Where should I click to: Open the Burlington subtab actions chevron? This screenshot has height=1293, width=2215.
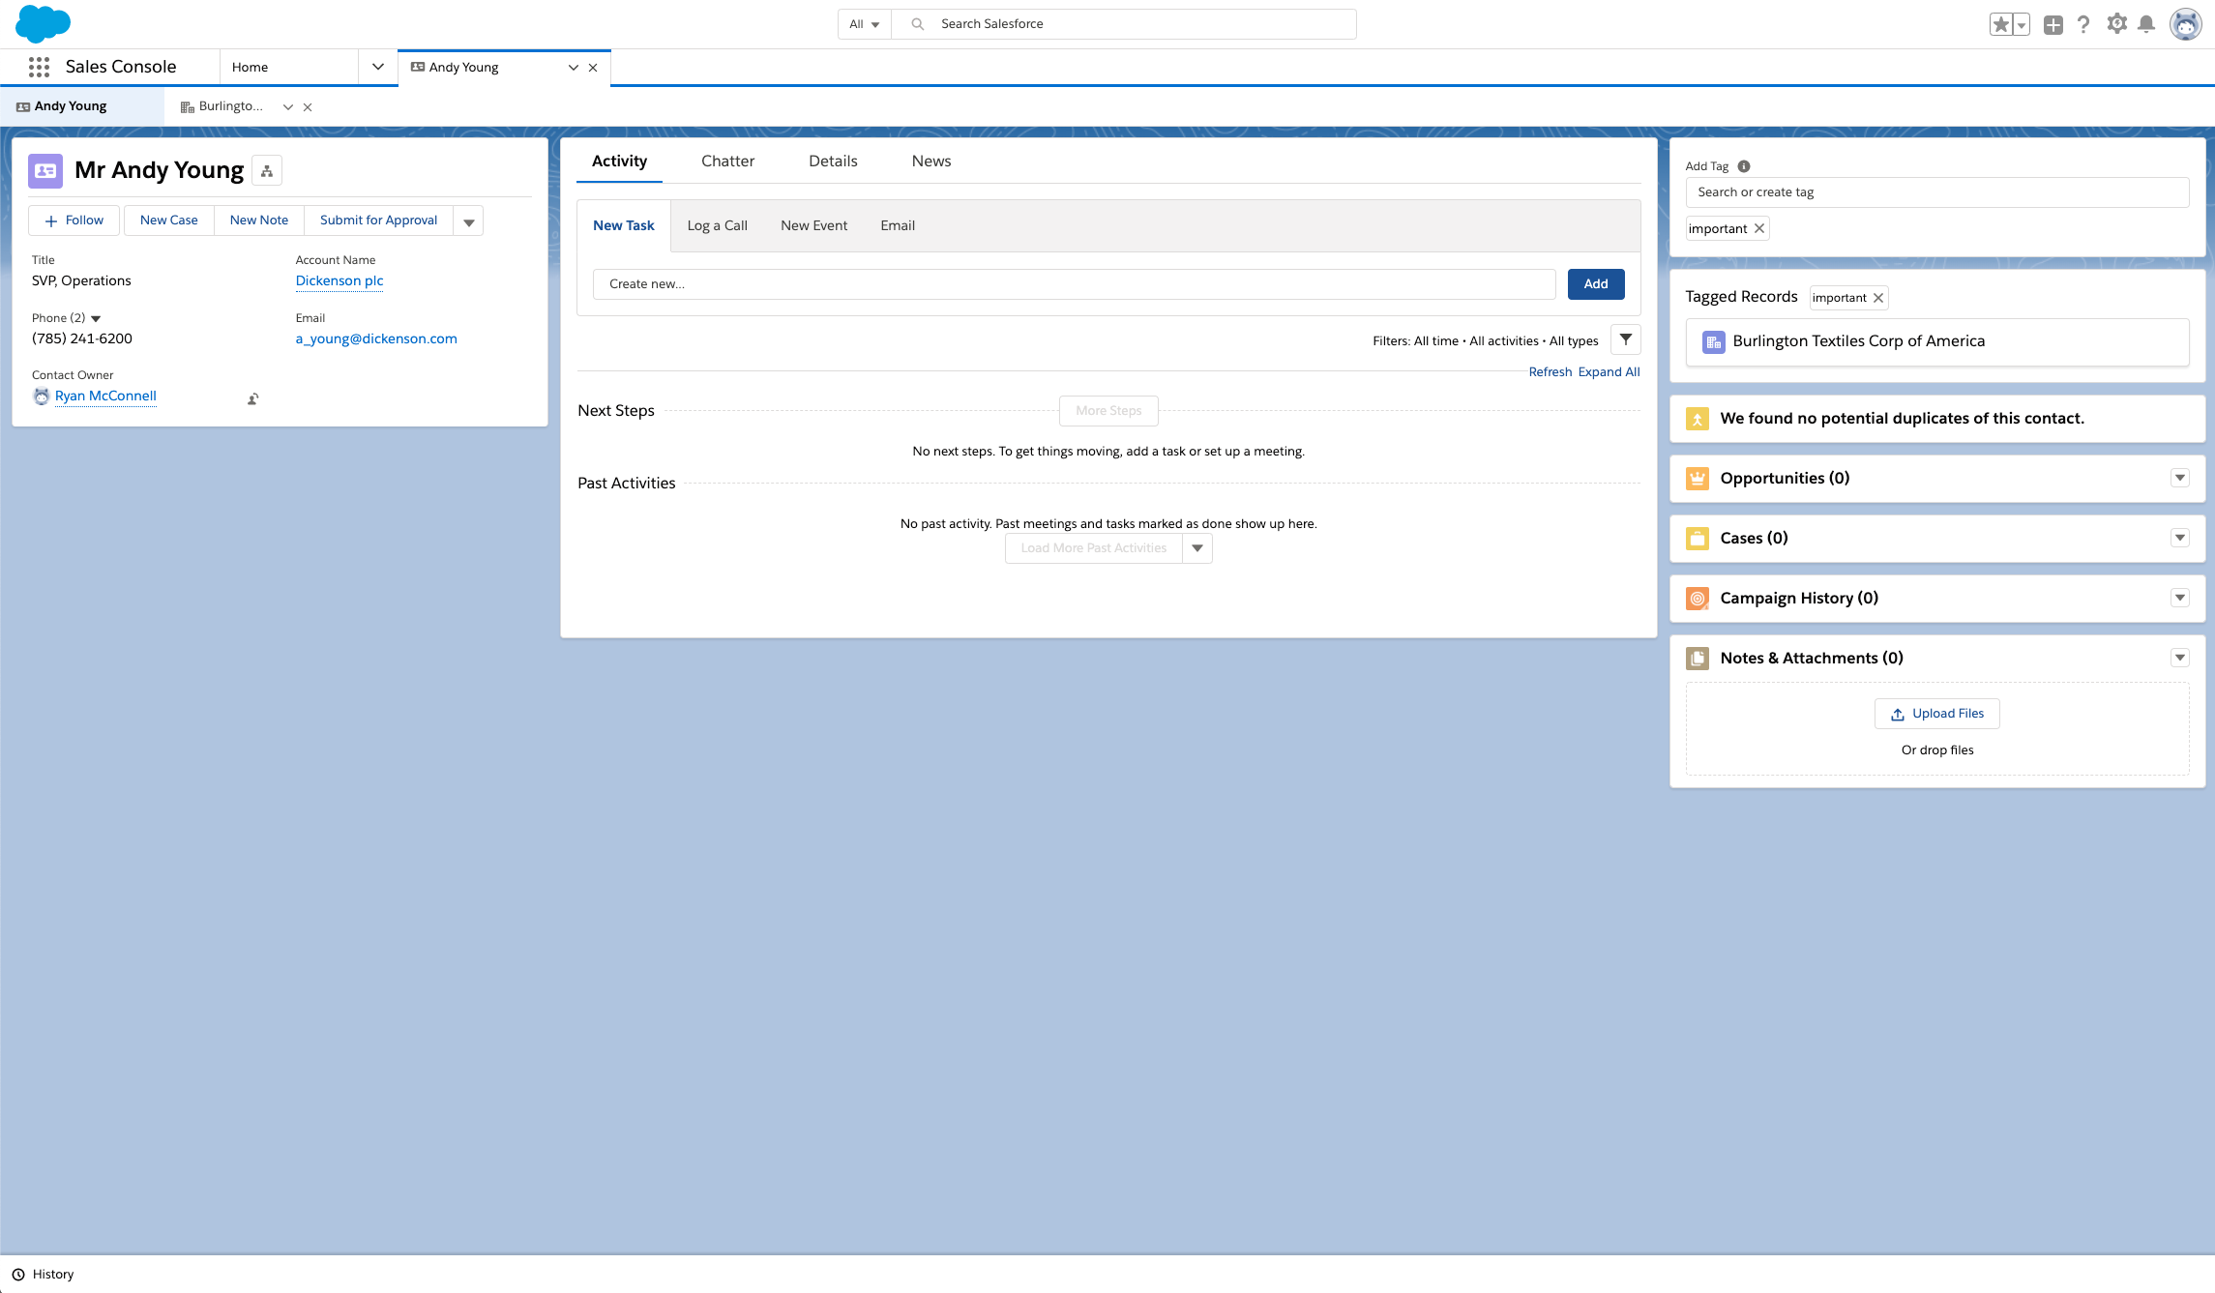(288, 107)
